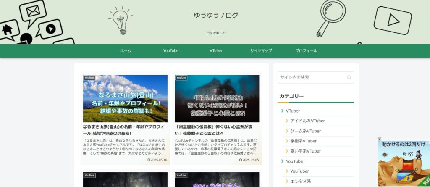
Task: Click the site title ゆうゆう７ログ
Action: [x=216, y=15]
